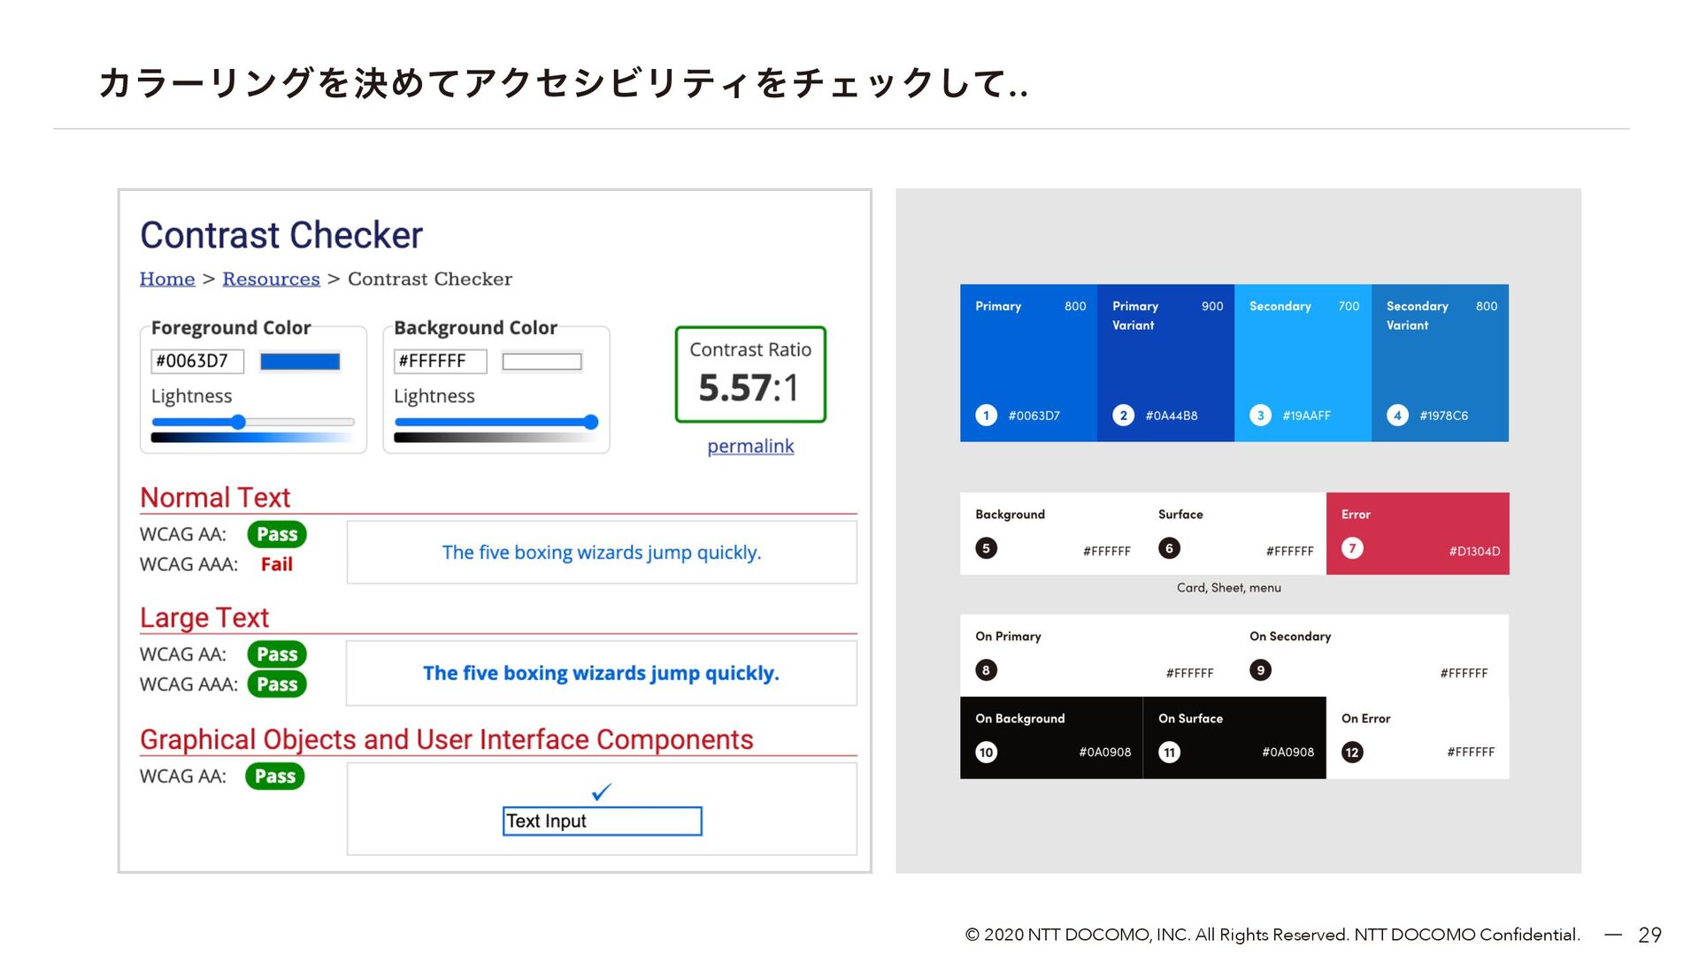Click number badge 6 in Surface swatch
This screenshot has width=1699, height=955.
coord(1169,548)
